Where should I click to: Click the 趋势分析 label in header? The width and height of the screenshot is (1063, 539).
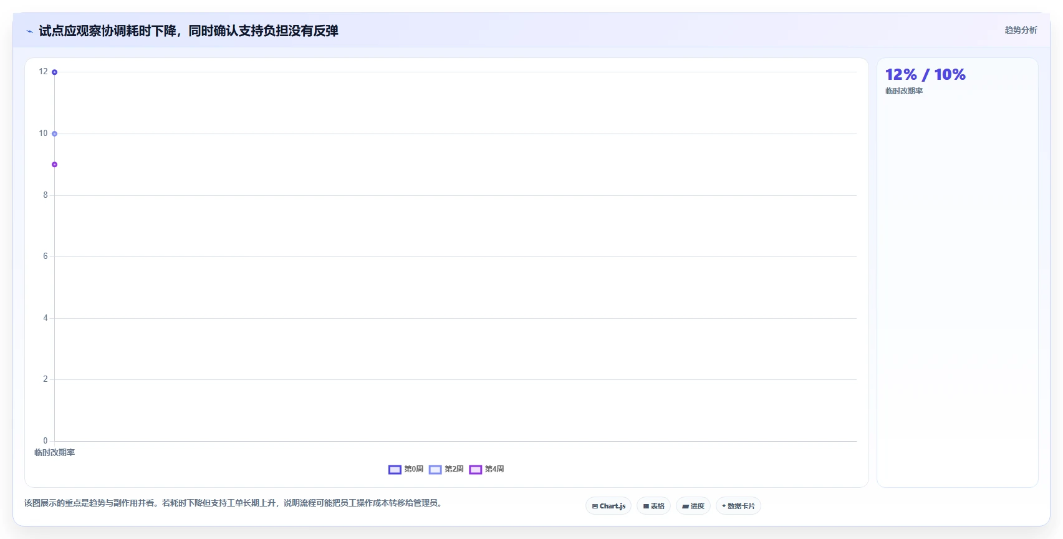[1021, 30]
